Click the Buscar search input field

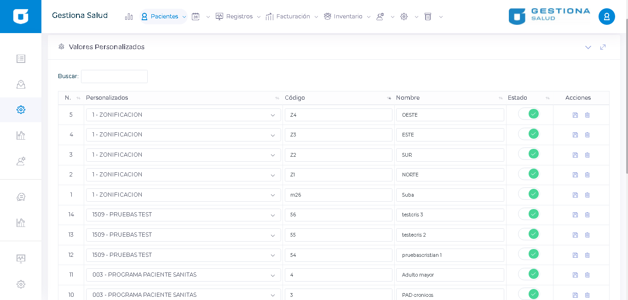114,76
